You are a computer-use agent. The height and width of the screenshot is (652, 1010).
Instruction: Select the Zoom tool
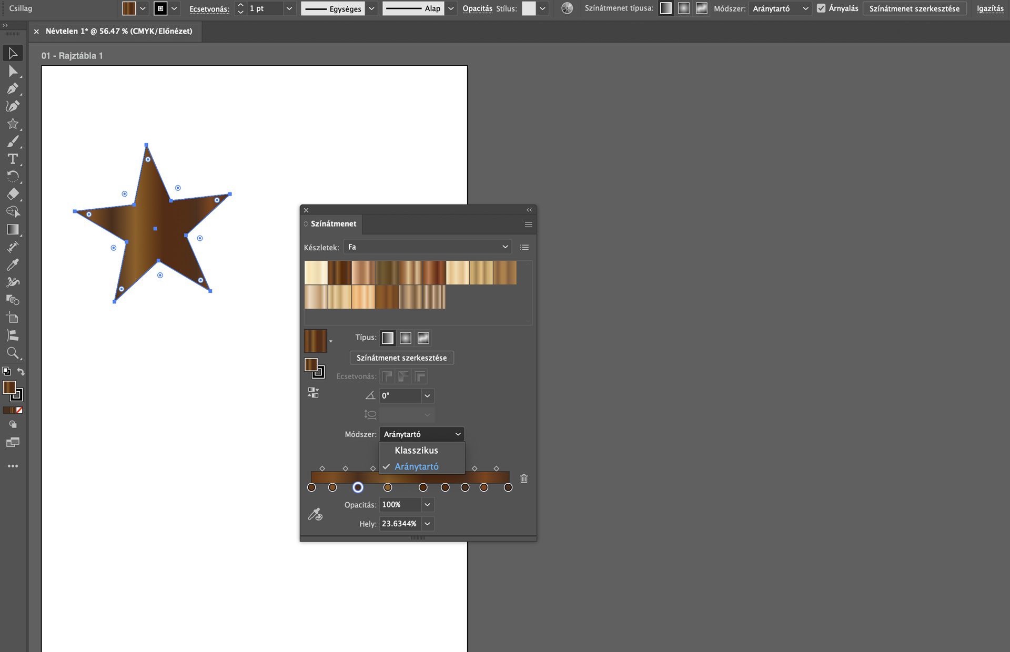(x=13, y=353)
